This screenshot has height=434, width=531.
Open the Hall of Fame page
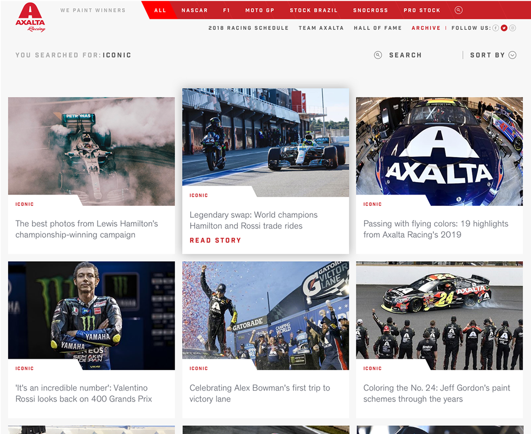(x=378, y=28)
